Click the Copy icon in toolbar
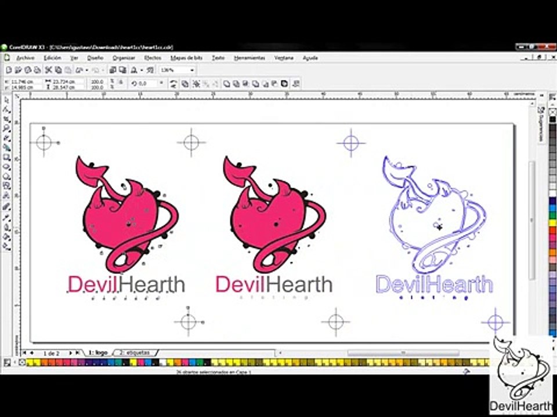This screenshot has width=557, height=417. 58,70
